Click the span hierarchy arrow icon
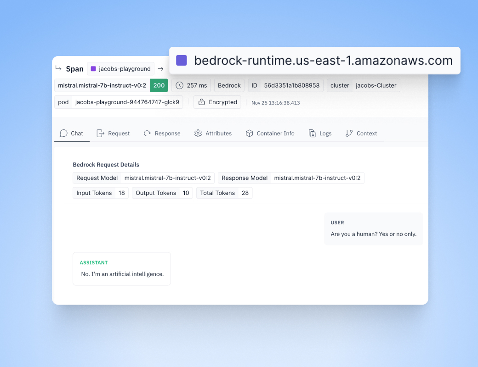Image resolution: width=478 pixels, height=367 pixels. click(58, 68)
